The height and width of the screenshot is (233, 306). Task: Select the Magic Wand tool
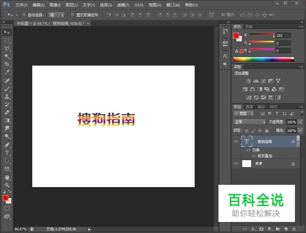pyautogui.click(x=7, y=57)
